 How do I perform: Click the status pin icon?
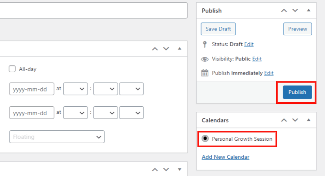pos(204,45)
